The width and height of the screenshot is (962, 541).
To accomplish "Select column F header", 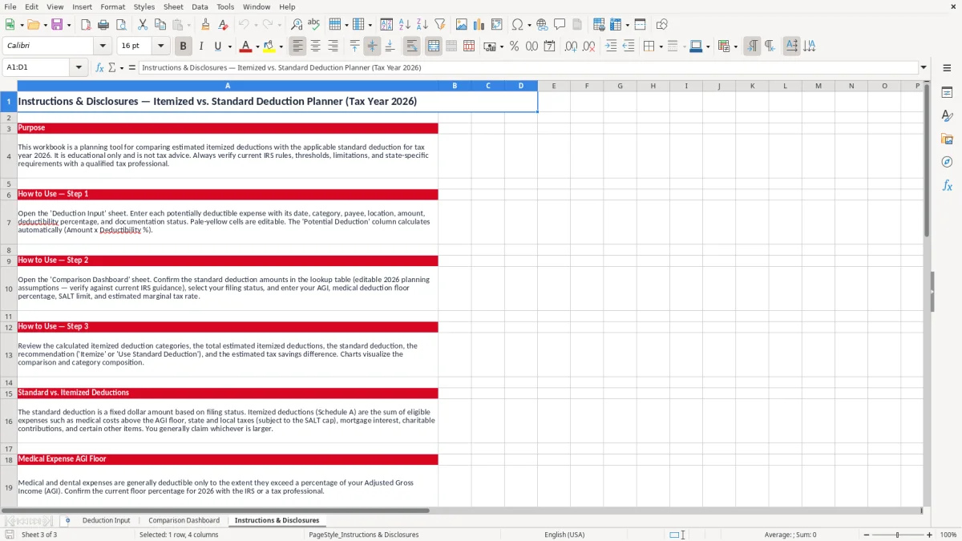I will coord(587,86).
